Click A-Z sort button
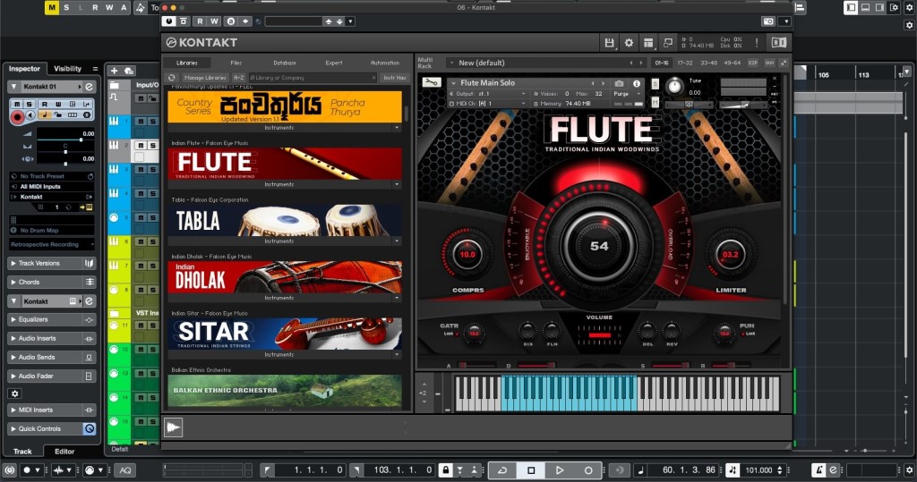Viewport: 917px width, 482px height. pos(238,78)
